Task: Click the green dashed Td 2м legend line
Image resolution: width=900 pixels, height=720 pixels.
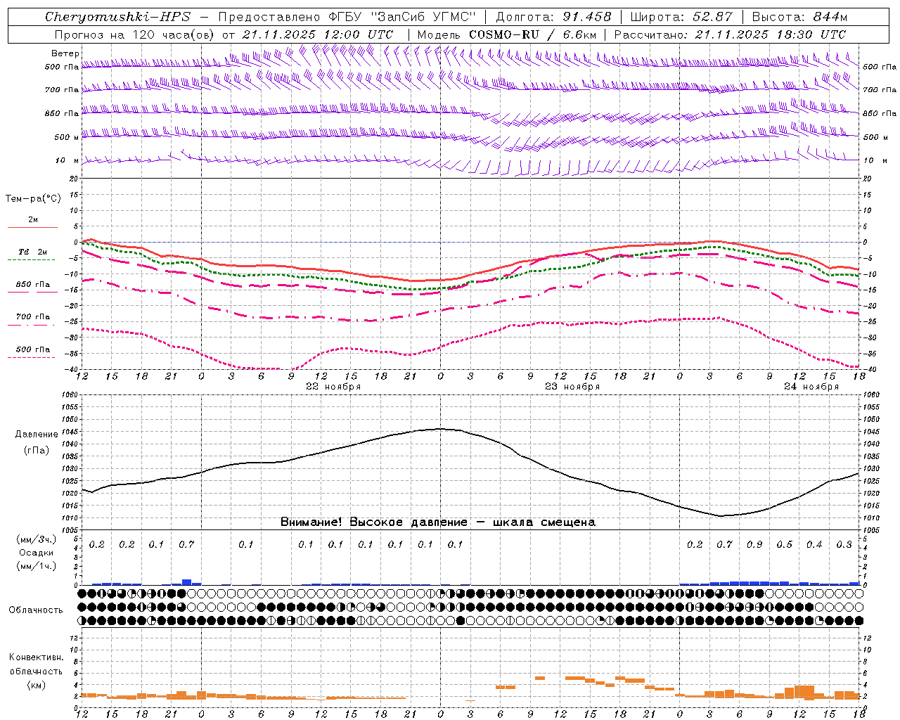Action: 32,259
